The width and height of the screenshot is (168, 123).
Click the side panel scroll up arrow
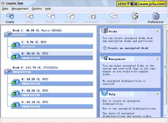pos(165,27)
